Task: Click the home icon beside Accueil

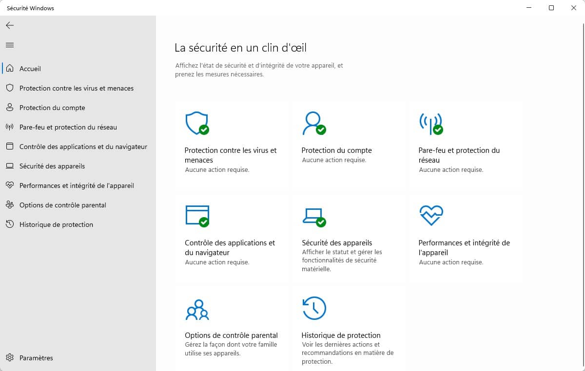Action: pyautogui.click(x=10, y=69)
